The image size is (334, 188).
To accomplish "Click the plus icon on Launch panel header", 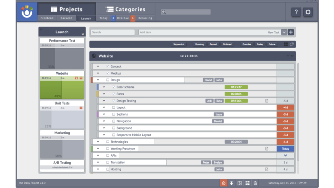I will (41, 29).
